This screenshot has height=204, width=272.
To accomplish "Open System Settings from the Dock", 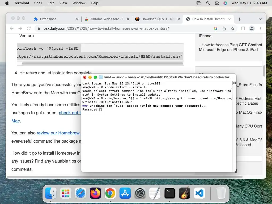I will click(140, 193).
